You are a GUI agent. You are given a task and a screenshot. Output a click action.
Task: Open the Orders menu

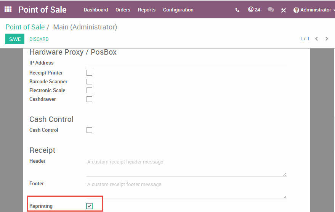click(123, 10)
